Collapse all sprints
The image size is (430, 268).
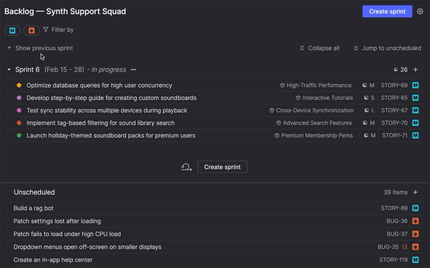pyautogui.click(x=319, y=48)
